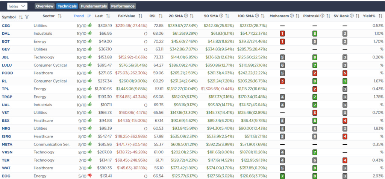Viewport: 385px width, 179px height.
Task: Sort by 100 SMA arrows
Action: point(263,16)
